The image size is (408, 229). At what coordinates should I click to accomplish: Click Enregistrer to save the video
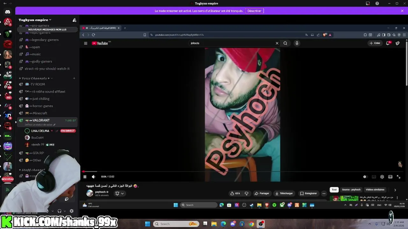pyautogui.click(x=309, y=193)
